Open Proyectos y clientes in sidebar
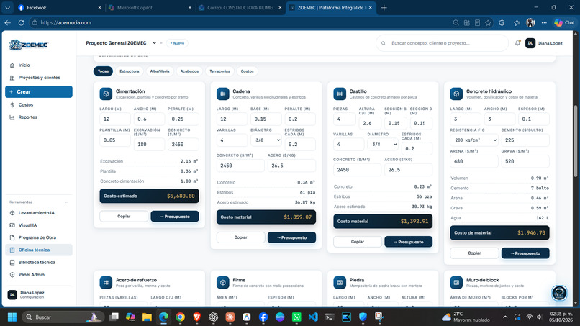Viewport: 580px width, 326px height. [x=38, y=78]
